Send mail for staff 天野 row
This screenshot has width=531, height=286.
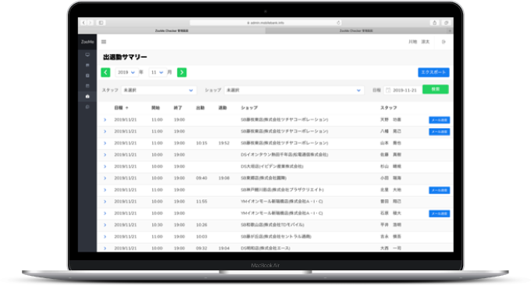(439, 120)
